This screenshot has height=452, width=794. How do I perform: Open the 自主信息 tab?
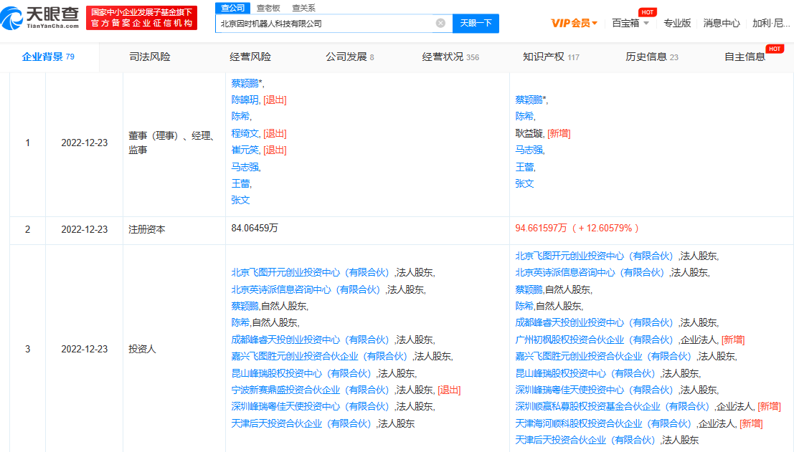click(x=745, y=57)
